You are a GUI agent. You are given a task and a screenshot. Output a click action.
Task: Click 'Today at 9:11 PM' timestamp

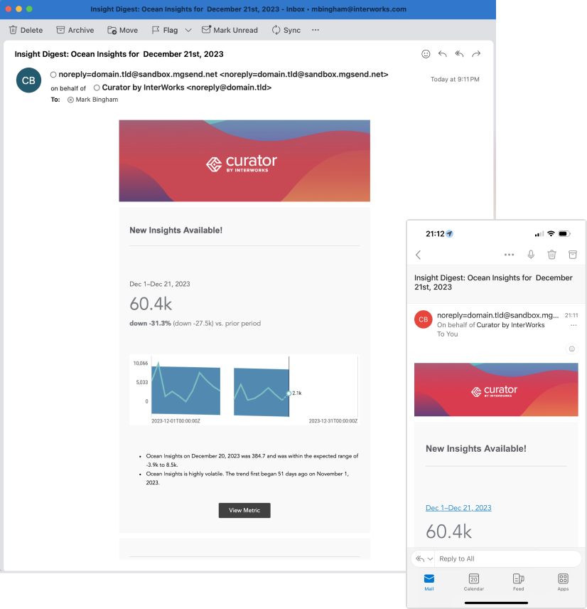click(x=455, y=79)
